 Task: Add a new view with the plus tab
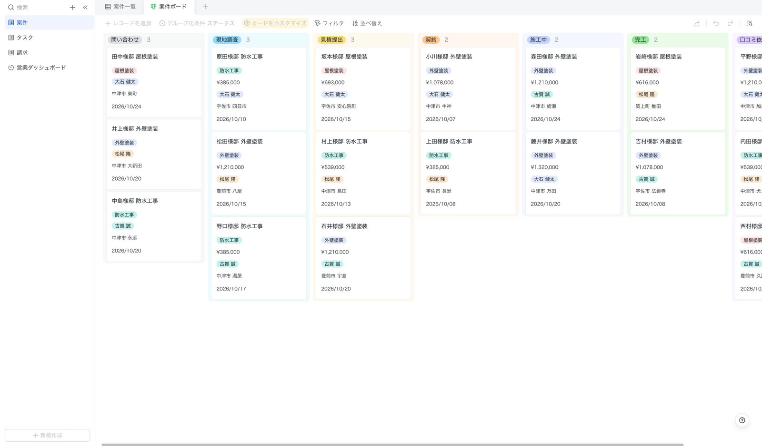coord(205,7)
